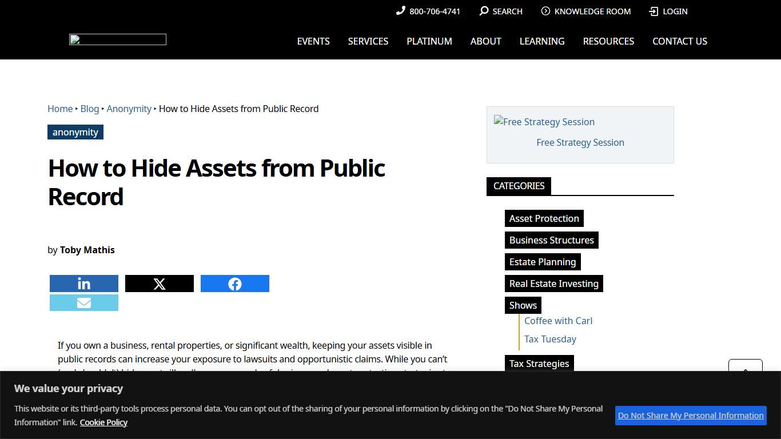
Task: Click the company logo in the header
Action: click(117, 39)
